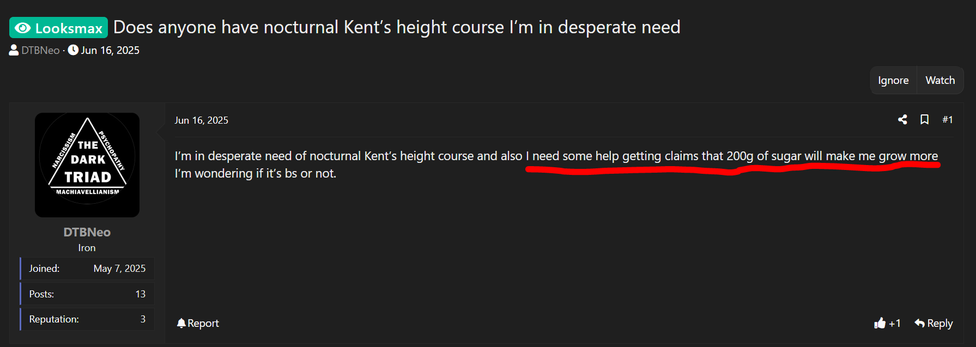Screen dimensions: 976x347
Task: Click the Jun 16, 2025 post timestamp
Action: pyautogui.click(x=201, y=120)
